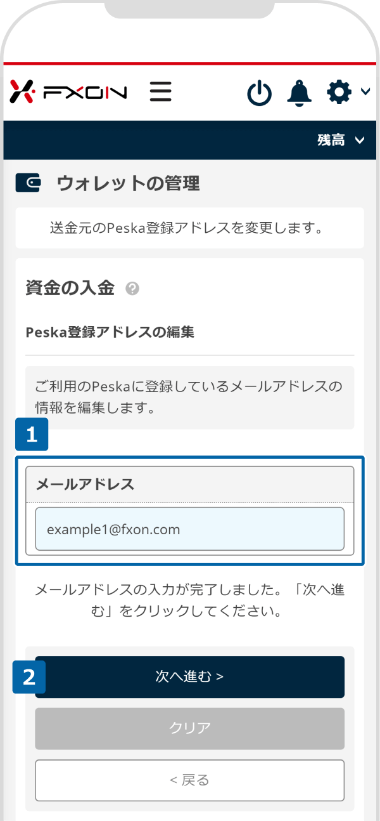Focus the email address input field
The width and height of the screenshot is (380, 821).
189,529
